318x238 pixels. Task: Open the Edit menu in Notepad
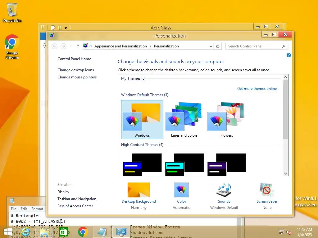pyautogui.click(x=24, y=209)
